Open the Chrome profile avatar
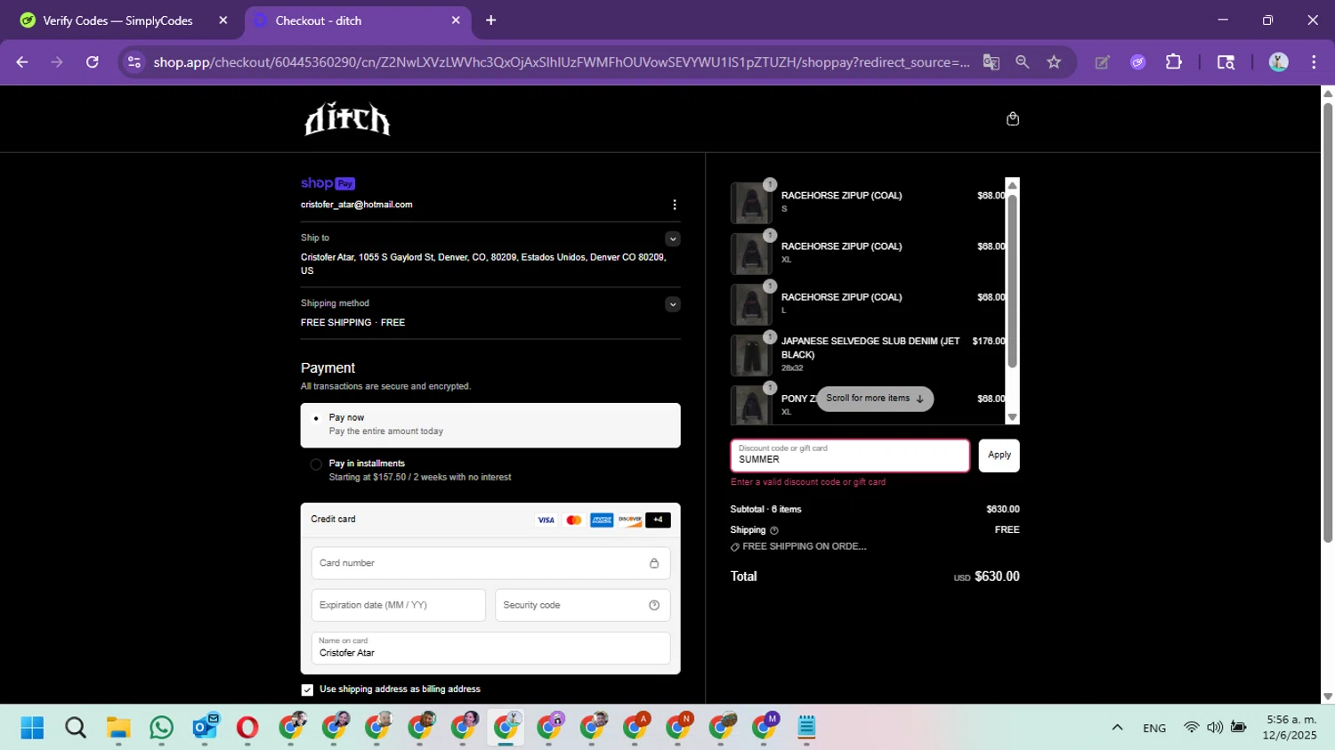This screenshot has width=1335, height=750. tap(1279, 62)
